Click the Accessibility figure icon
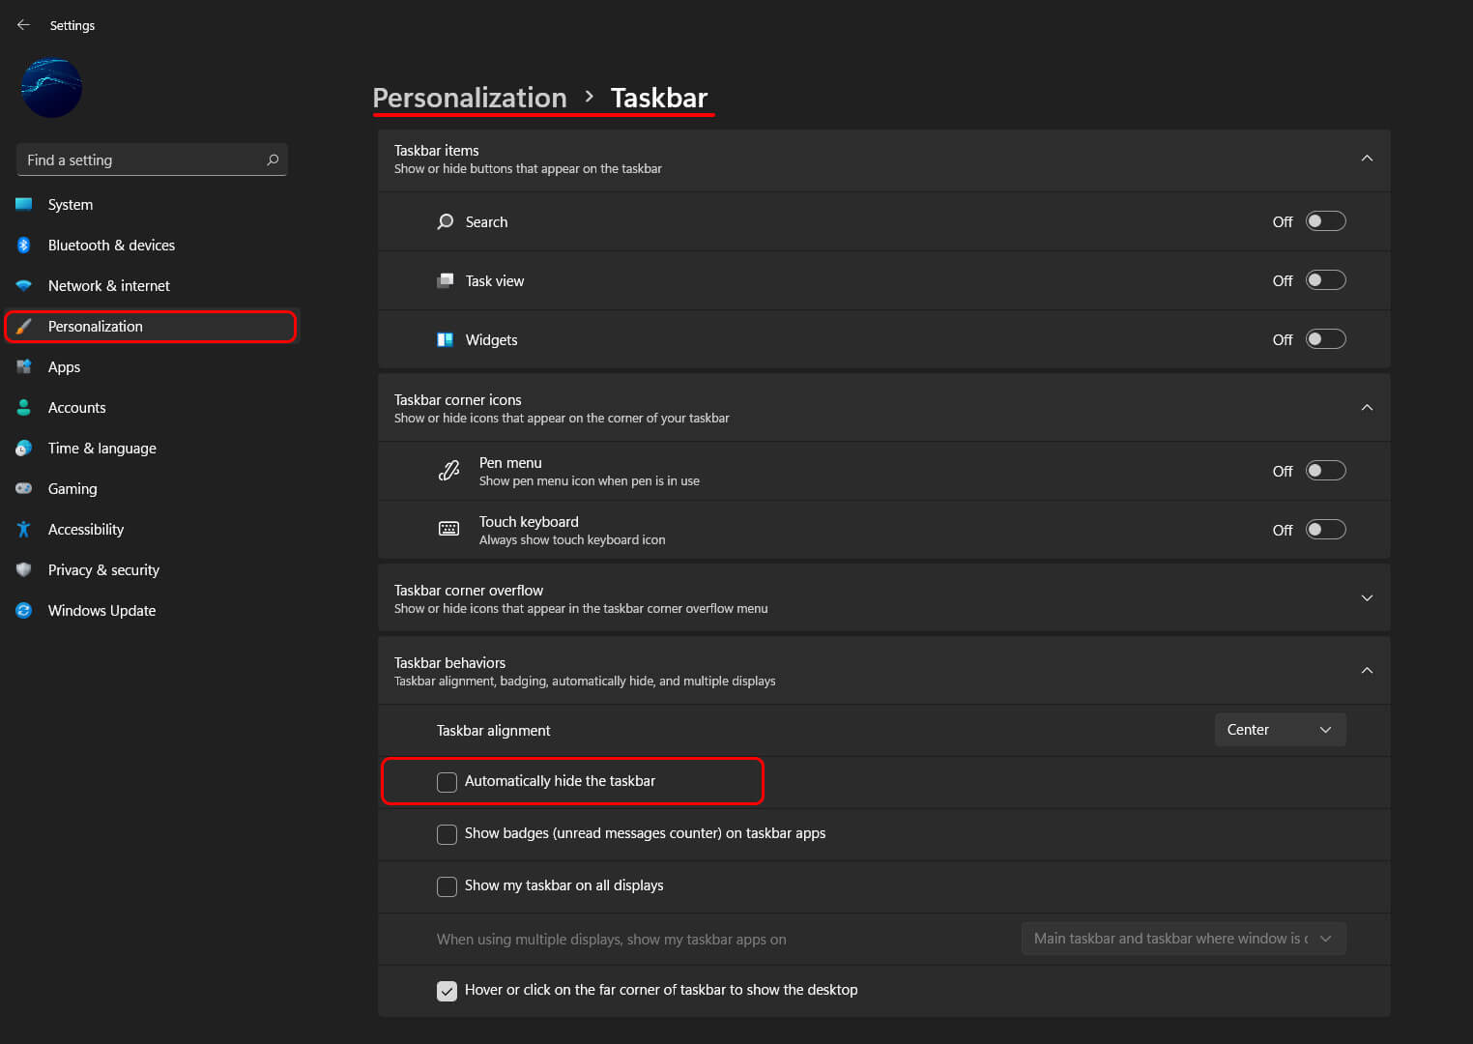1473x1044 pixels. (24, 530)
